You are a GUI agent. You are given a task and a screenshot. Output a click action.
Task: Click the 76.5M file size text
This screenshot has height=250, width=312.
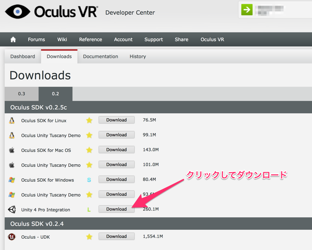(x=149, y=120)
